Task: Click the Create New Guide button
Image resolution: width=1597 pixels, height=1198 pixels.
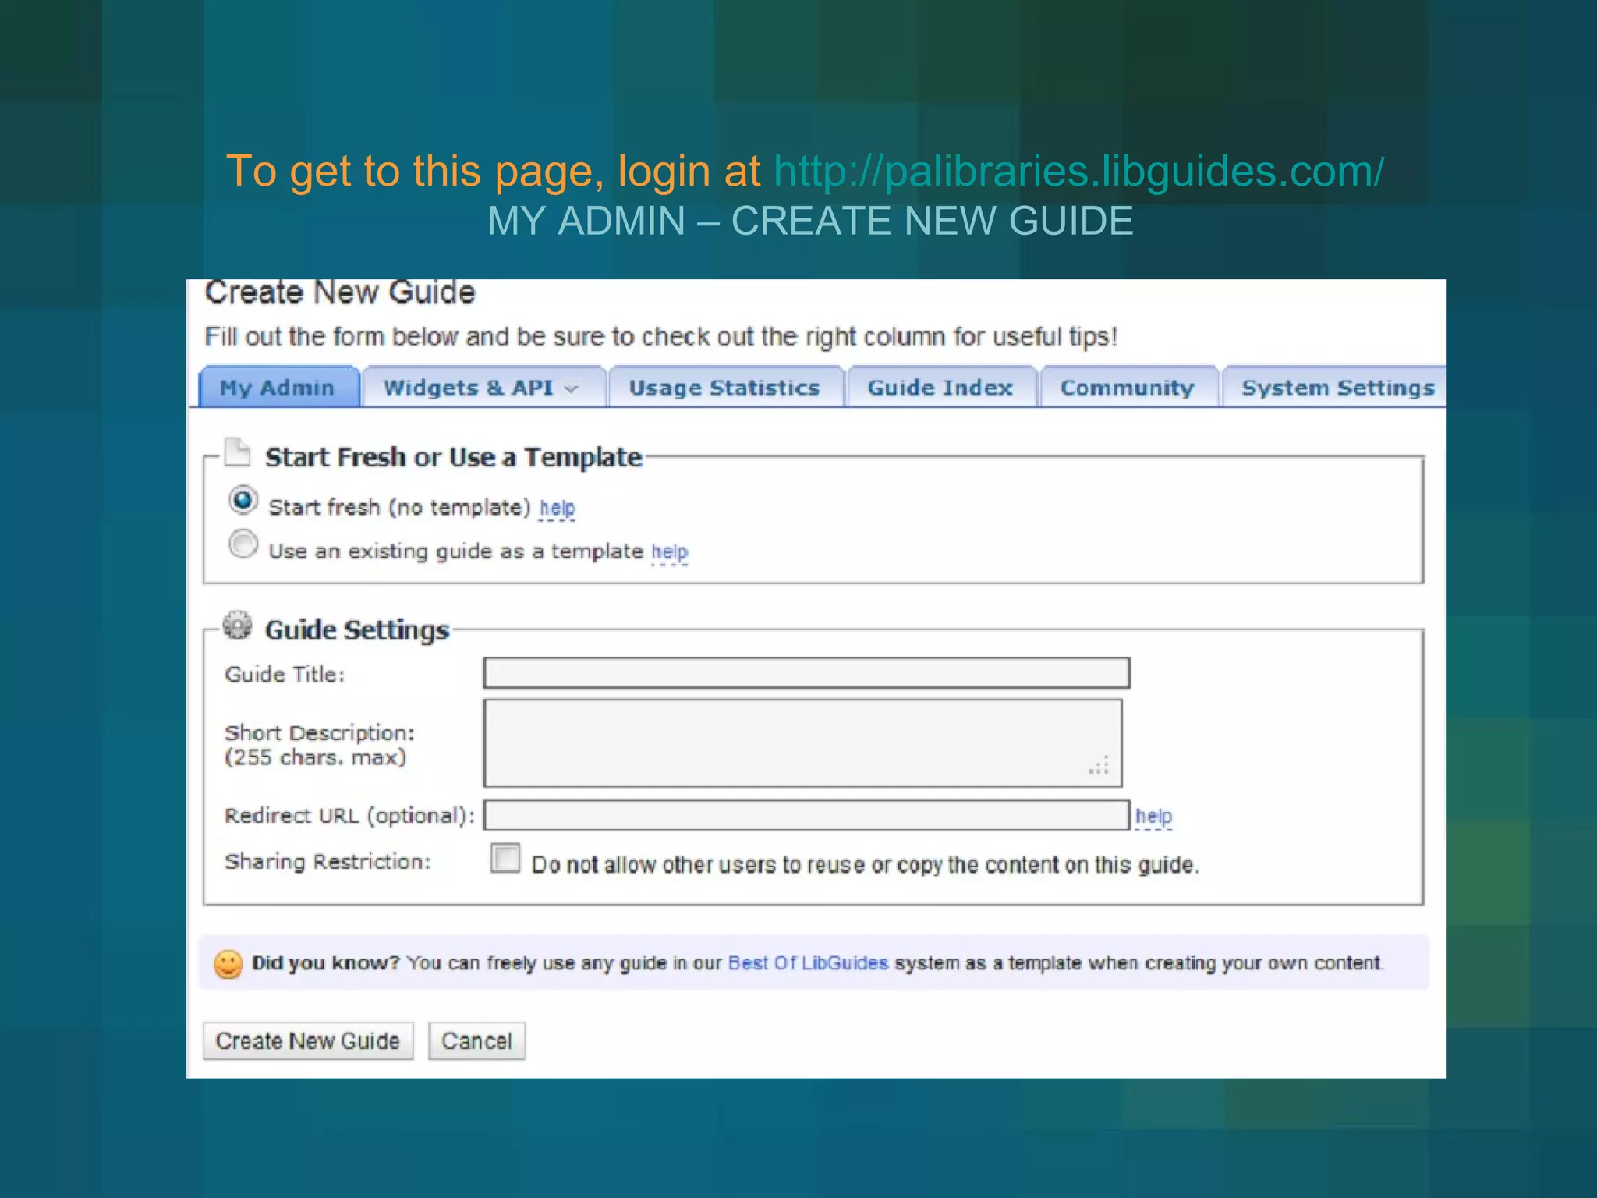Action: coord(308,1041)
